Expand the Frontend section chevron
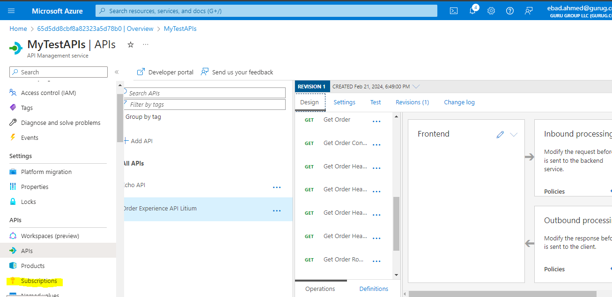Image resolution: width=612 pixels, height=297 pixels. (514, 134)
